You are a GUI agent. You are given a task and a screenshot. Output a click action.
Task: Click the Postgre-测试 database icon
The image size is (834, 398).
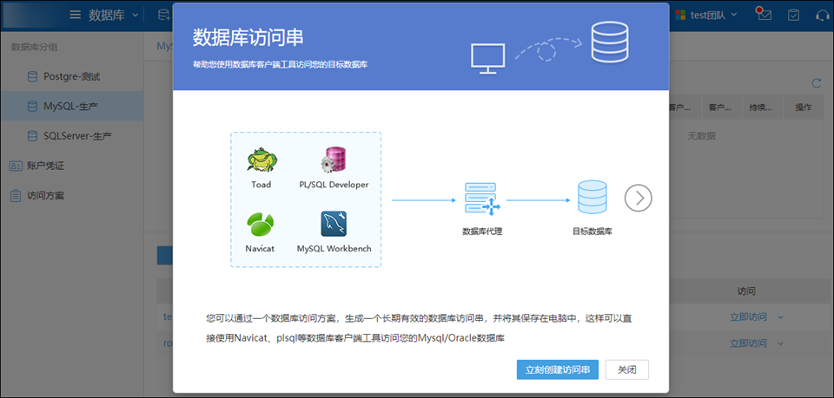tap(32, 77)
